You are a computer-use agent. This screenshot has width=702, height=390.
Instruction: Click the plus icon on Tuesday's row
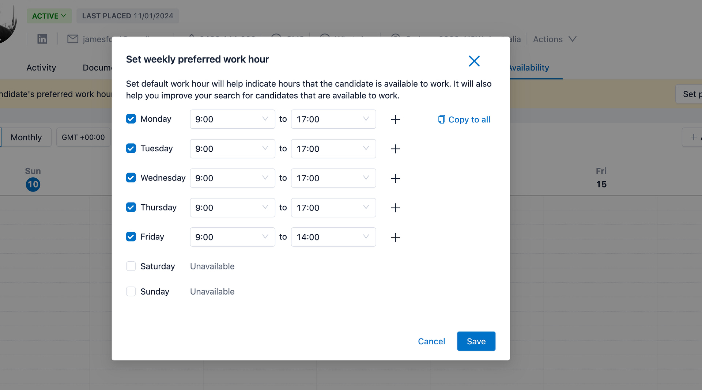point(396,149)
